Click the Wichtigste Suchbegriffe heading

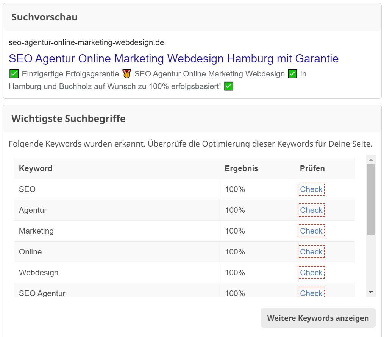[69, 119]
